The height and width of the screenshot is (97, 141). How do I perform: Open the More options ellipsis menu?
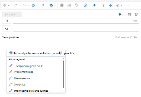pyautogui.click(x=129, y=5)
